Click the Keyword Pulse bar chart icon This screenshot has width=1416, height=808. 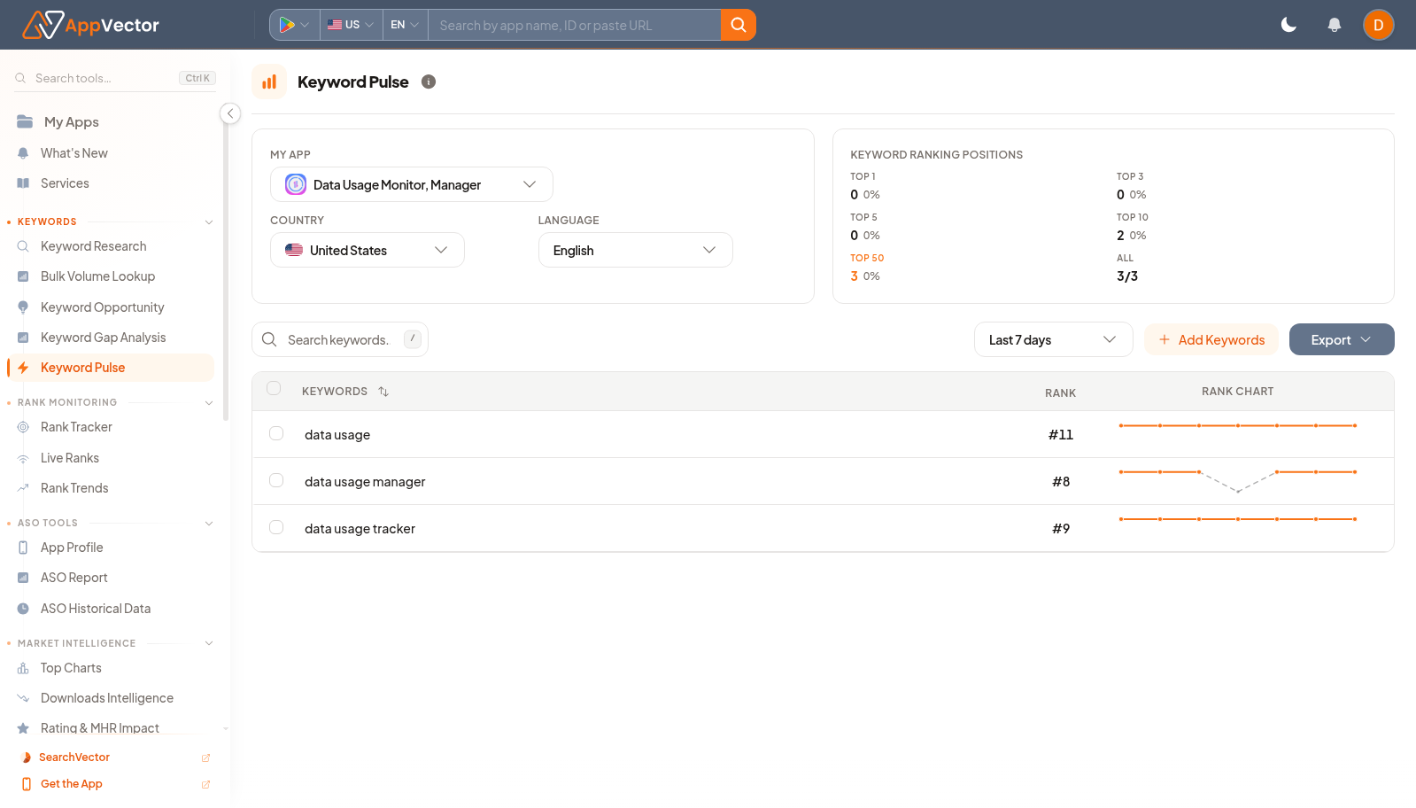tap(269, 82)
